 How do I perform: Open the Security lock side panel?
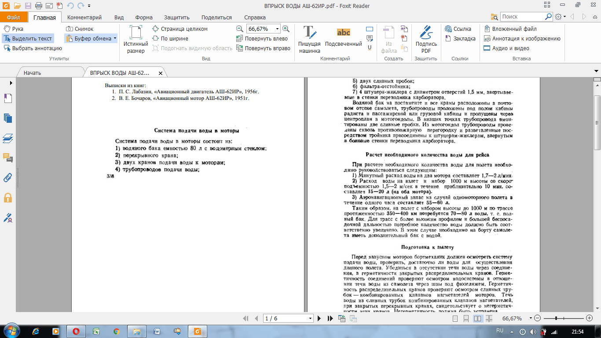(x=7, y=197)
